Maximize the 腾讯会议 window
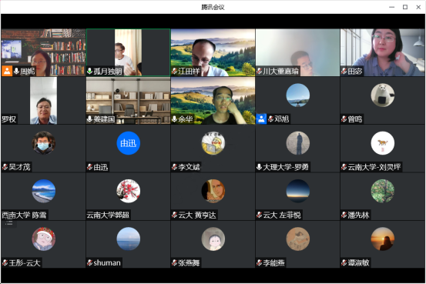Image resolution: width=426 pixels, height=284 pixels. click(x=405, y=7)
